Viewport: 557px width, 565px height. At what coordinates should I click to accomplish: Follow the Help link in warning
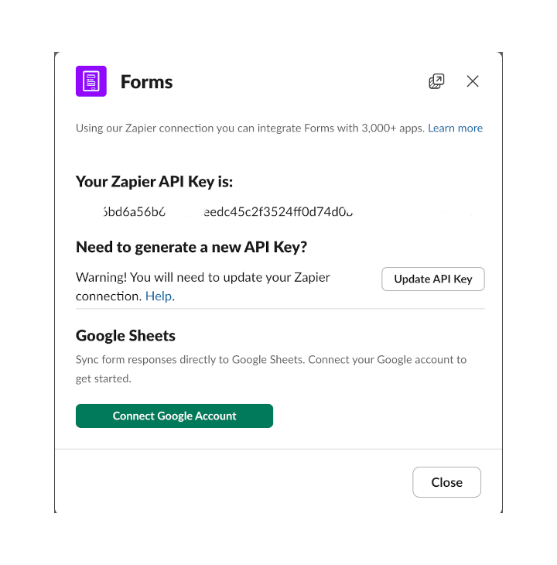click(158, 296)
